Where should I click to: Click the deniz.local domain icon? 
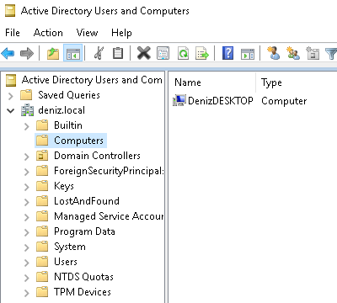point(28,110)
